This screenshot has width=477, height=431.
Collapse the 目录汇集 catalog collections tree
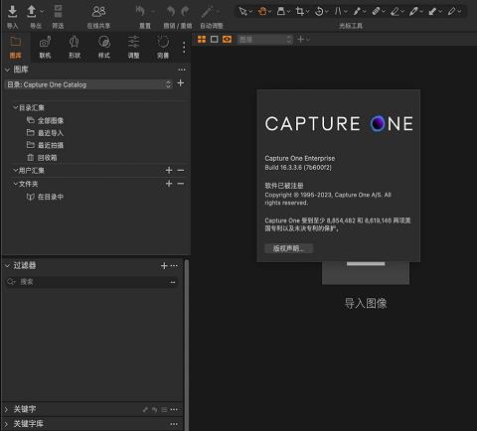pos(15,107)
